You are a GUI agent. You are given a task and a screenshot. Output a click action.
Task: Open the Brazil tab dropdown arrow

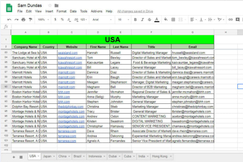[x=84, y=156]
